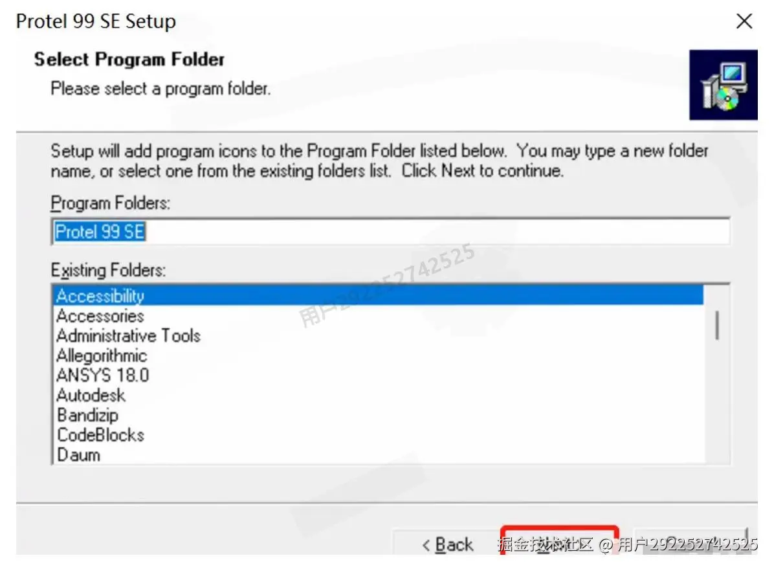Pick the Allegorithmic folder entry
Screen dimensions: 774x569
102,355
